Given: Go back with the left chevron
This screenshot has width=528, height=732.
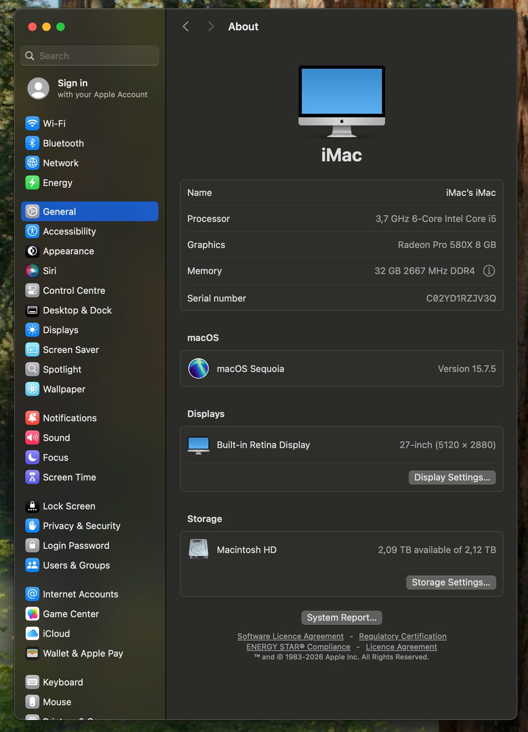Looking at the screenshot, I should (186, 26).
